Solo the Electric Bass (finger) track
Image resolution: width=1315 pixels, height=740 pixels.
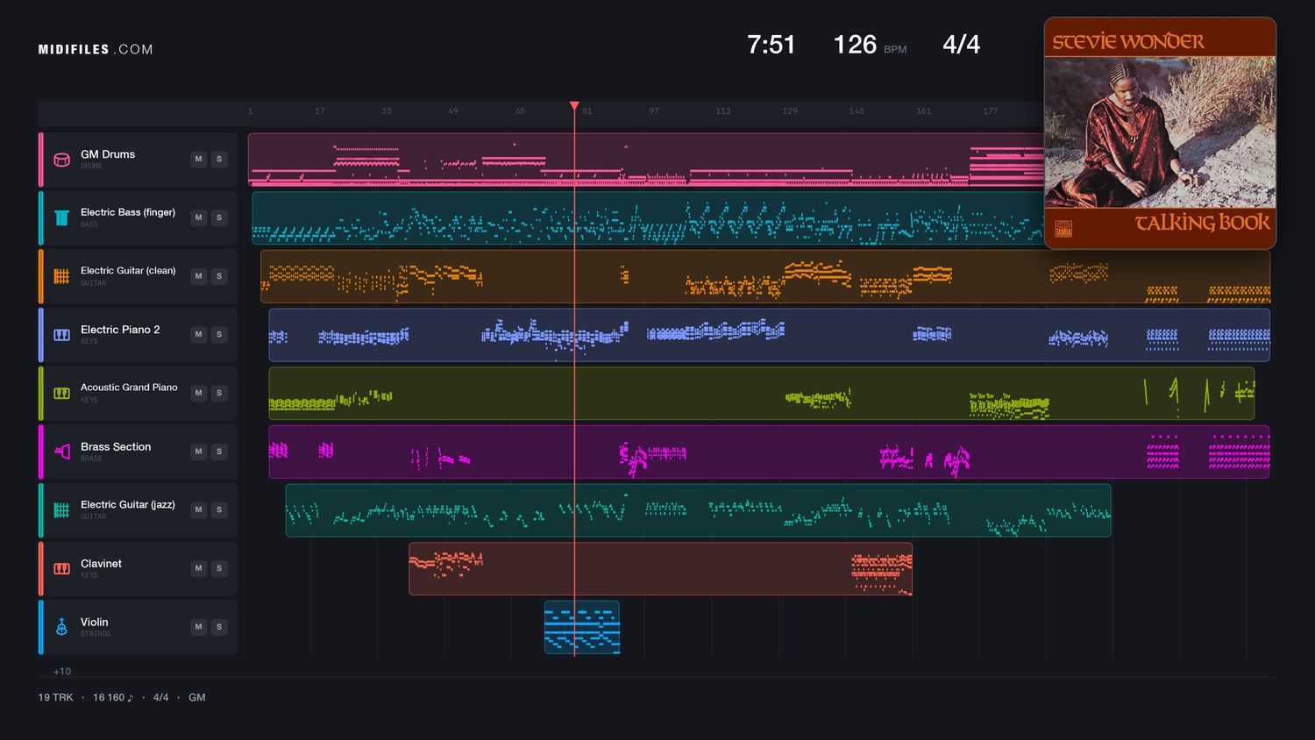click(219, 217)
